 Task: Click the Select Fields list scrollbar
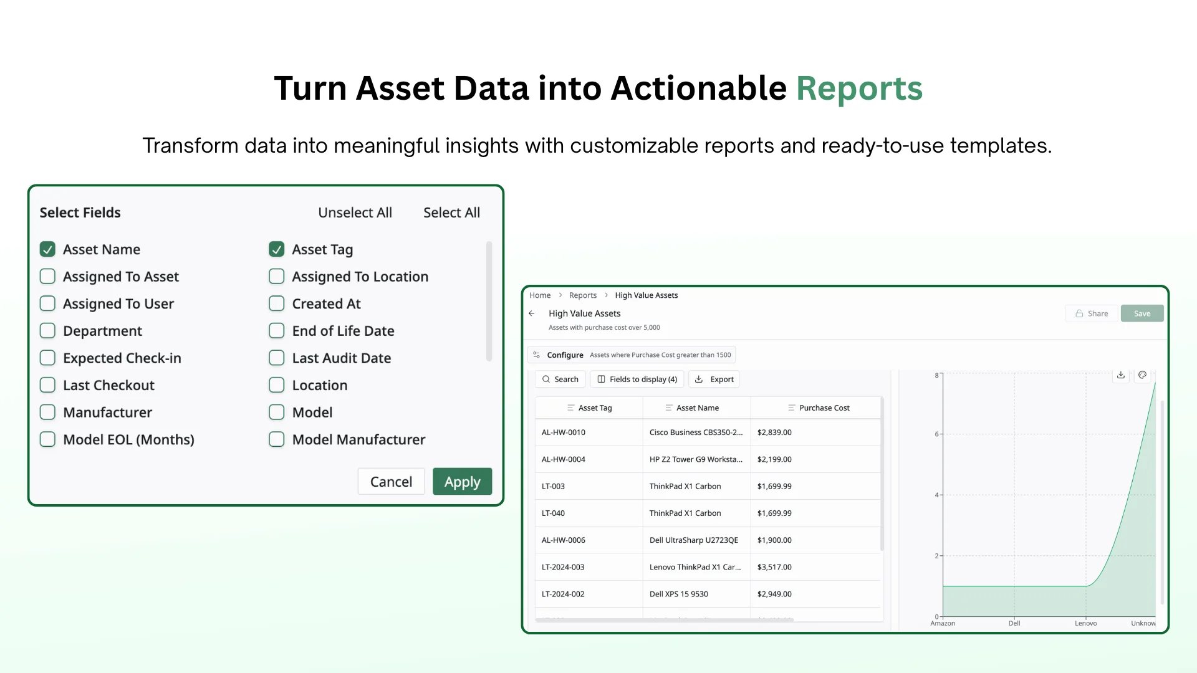(489, 302)
